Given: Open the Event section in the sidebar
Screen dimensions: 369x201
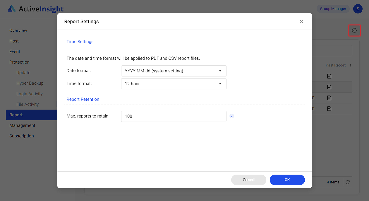Looking at the screenshot, I should (x=15, y=51).
